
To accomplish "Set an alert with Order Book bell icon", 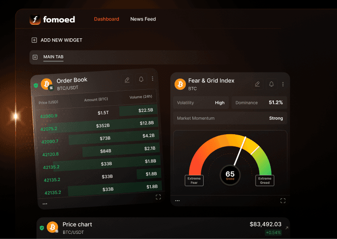I will click(141, 79).
